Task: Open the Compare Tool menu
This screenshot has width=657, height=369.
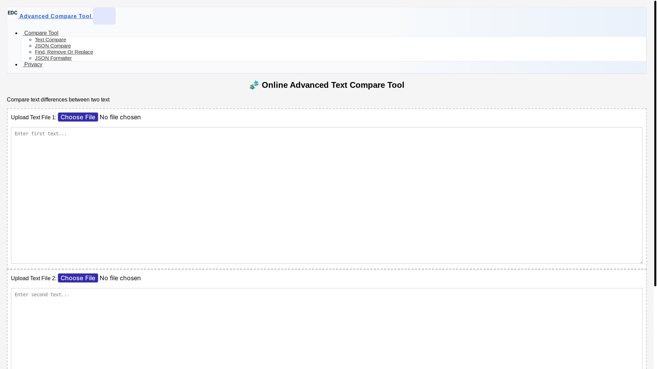Action: coord(41,33)
